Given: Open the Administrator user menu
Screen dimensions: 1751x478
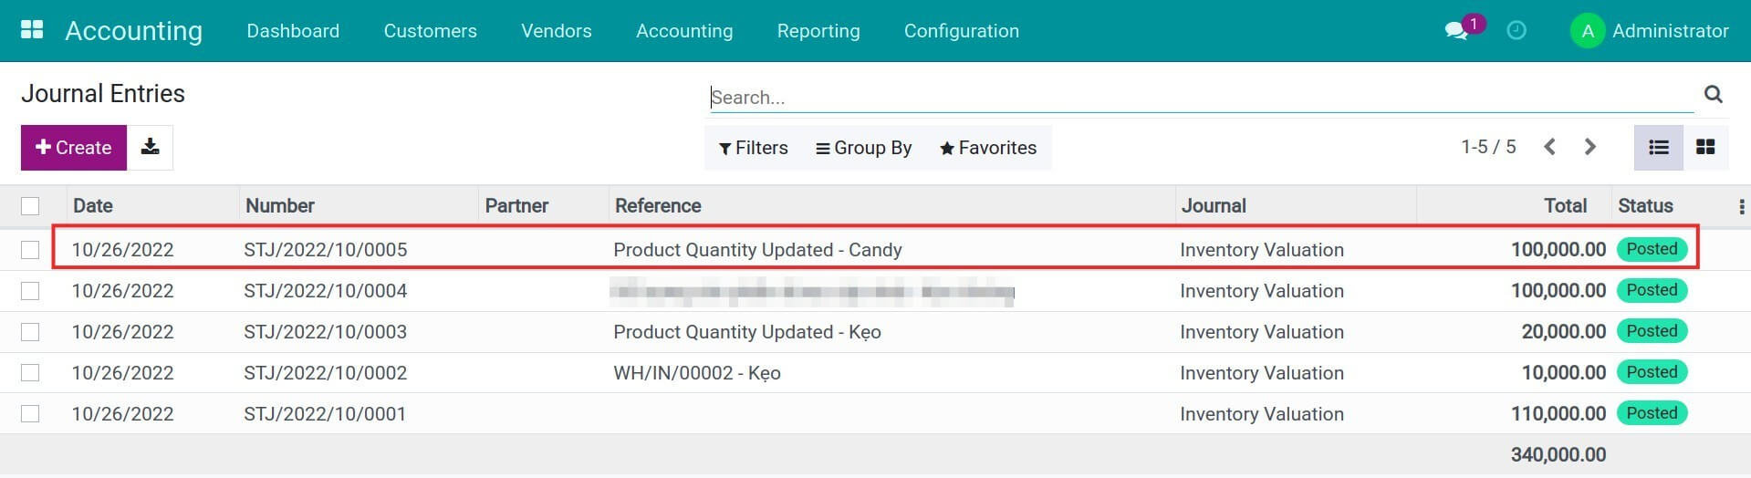Looking at the screenshot, I should [1650, 31].
